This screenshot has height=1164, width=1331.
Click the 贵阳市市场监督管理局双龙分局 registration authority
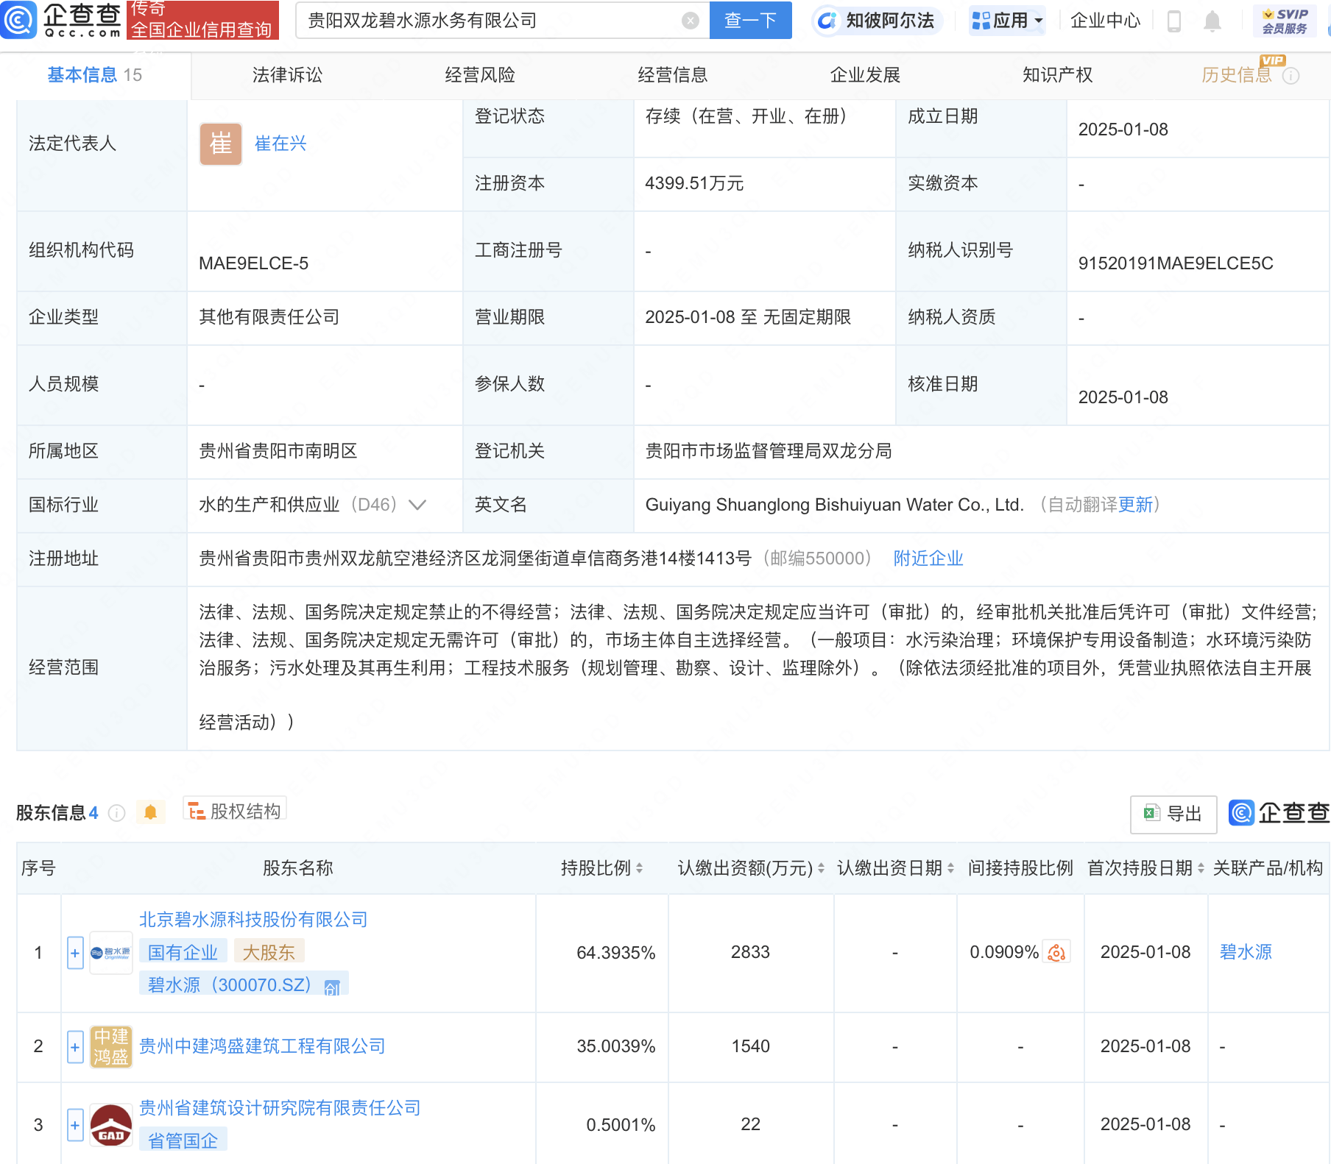[x=769, y=451]
